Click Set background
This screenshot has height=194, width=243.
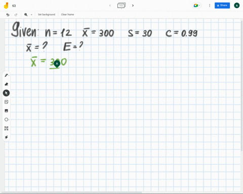(47, 15)
